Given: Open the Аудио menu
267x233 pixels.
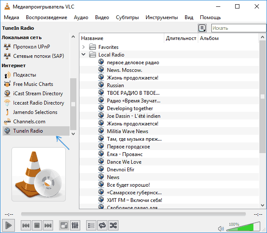Looking at the screenshot, I should click(81, 17).
